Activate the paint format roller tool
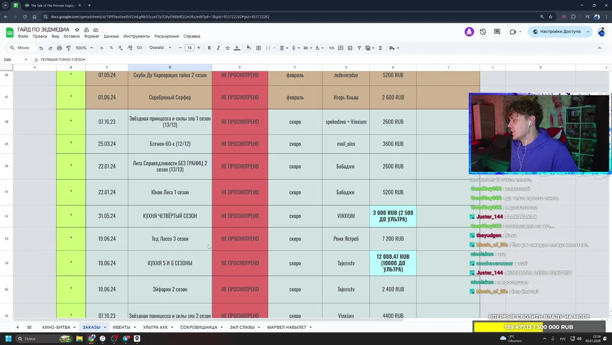Screen dimensions: 612x345 pos(68,48)
